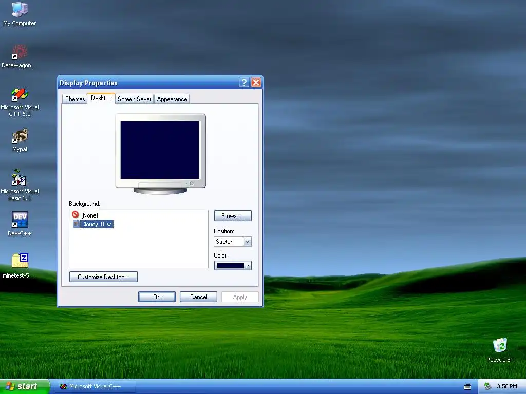Open the desktop Color picker dropdown
This screenshot has width=526, height=394.
(x=233, y=266)
